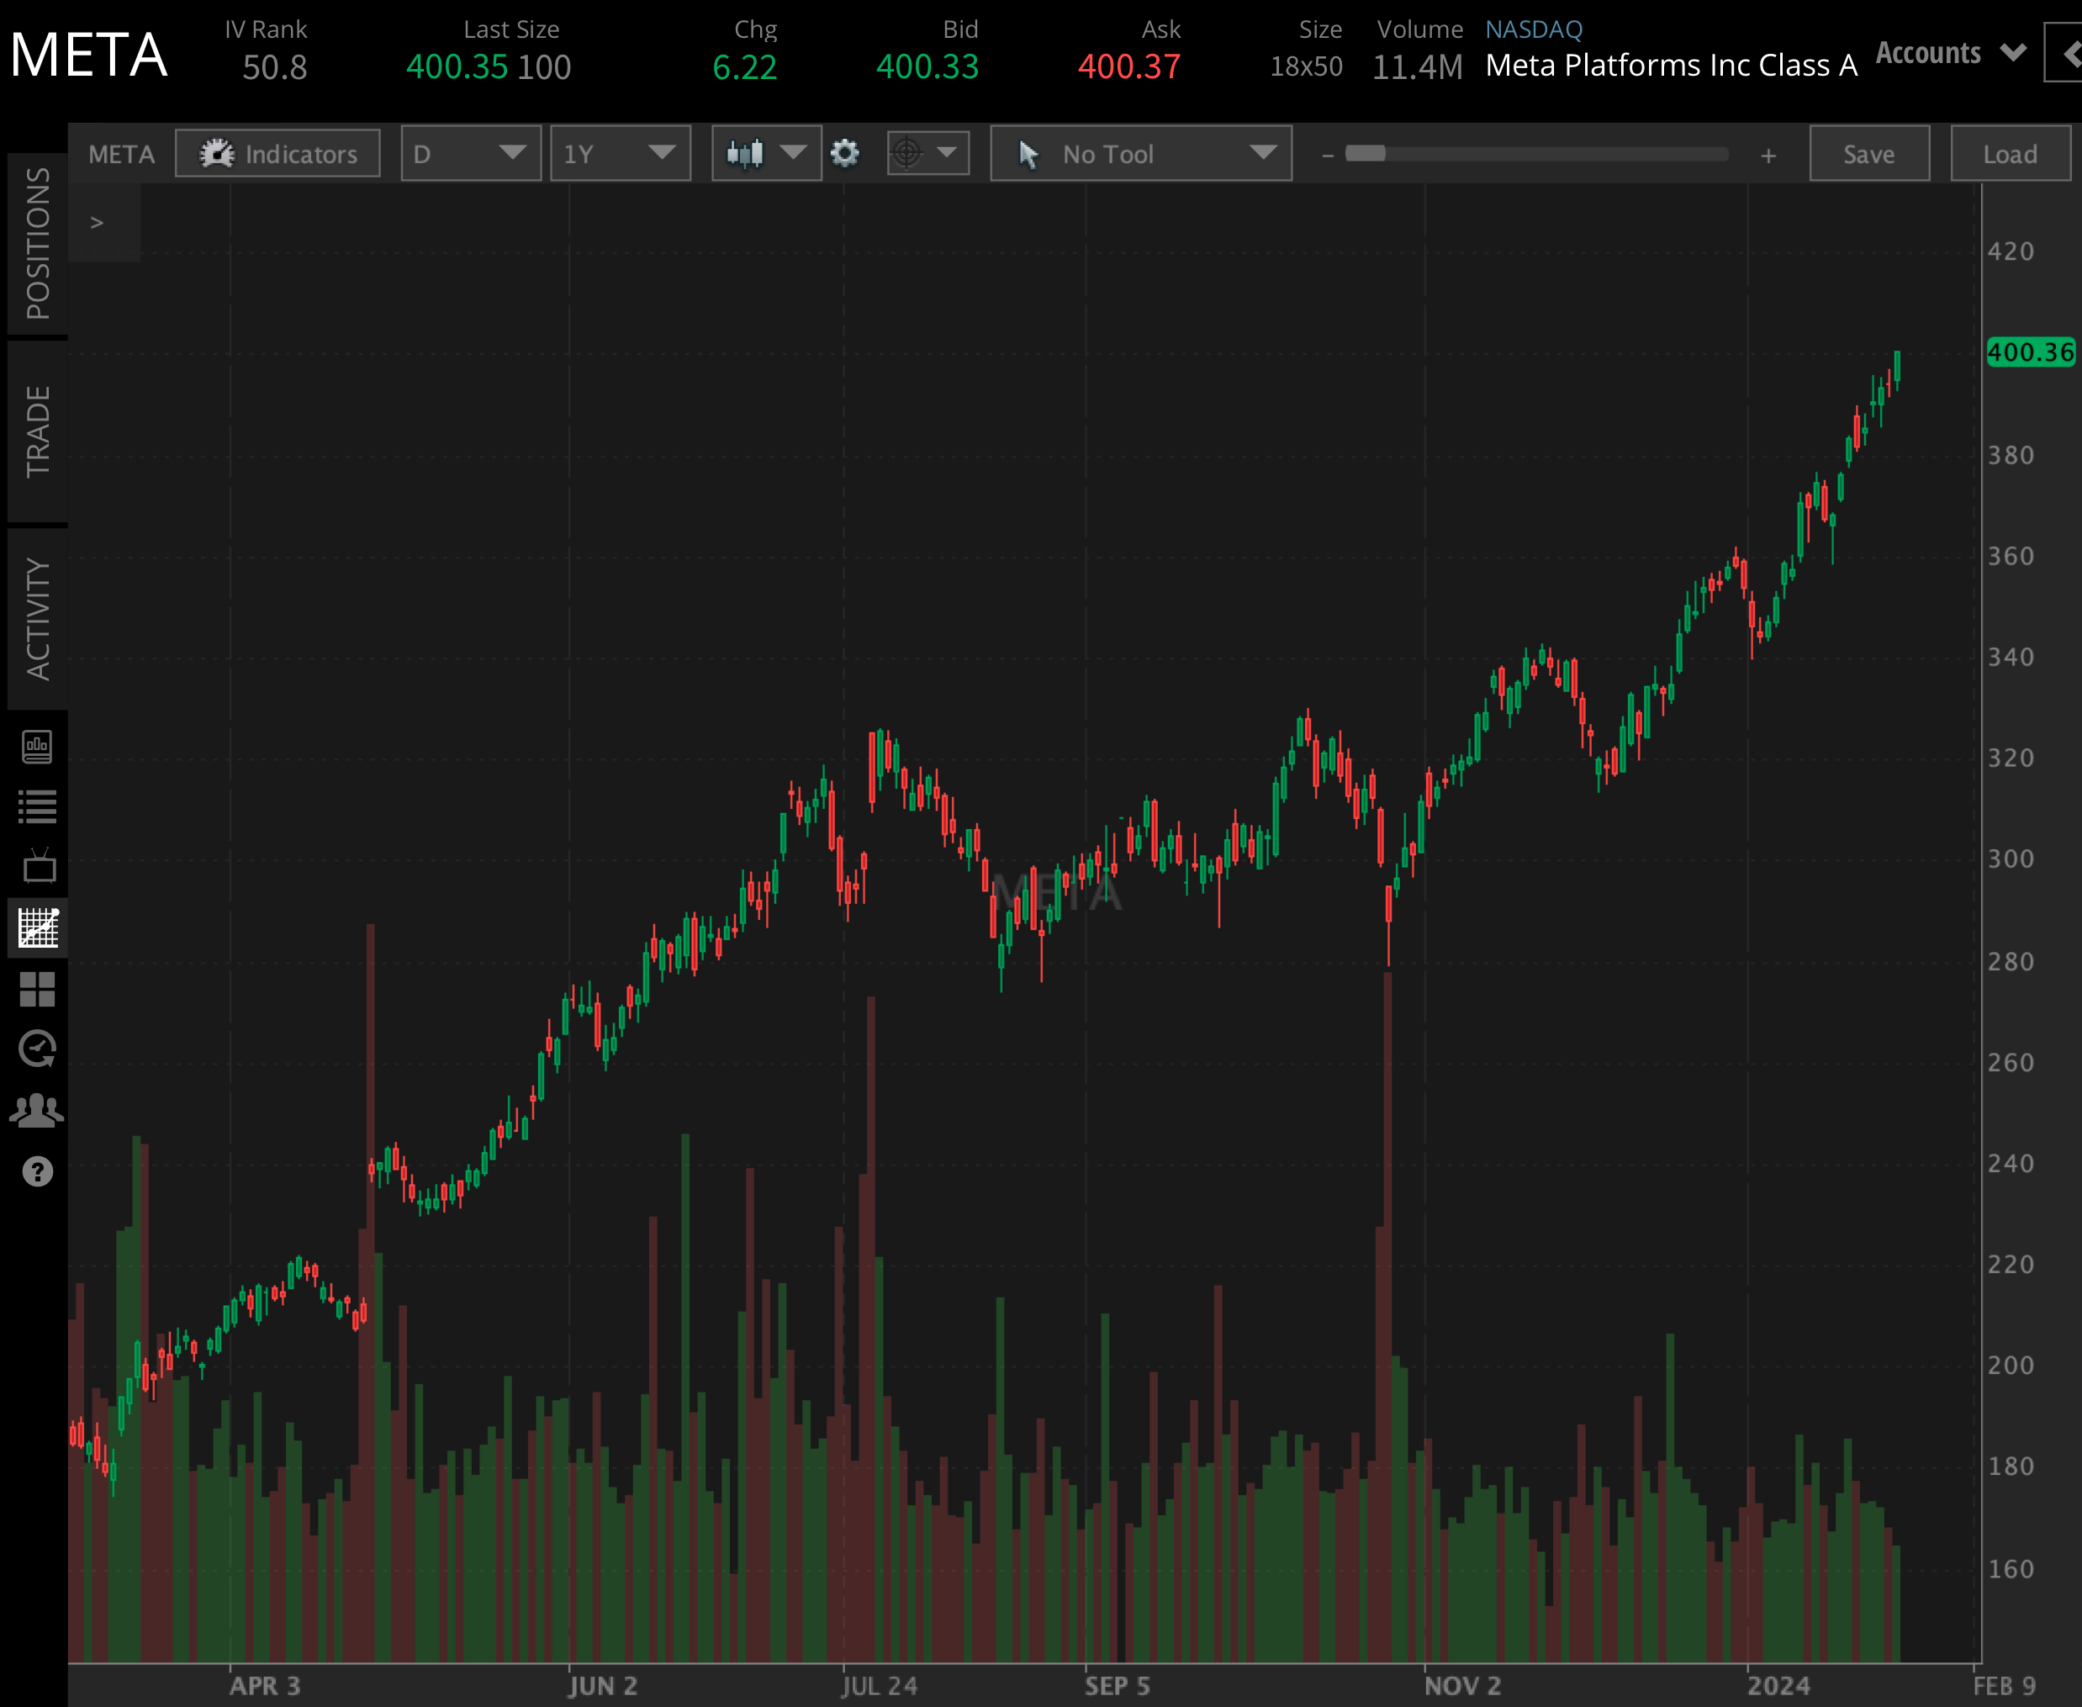Open the 1Y time range dropdown
Viewport: 2082px width, 1707px height.
click(621, 153)
